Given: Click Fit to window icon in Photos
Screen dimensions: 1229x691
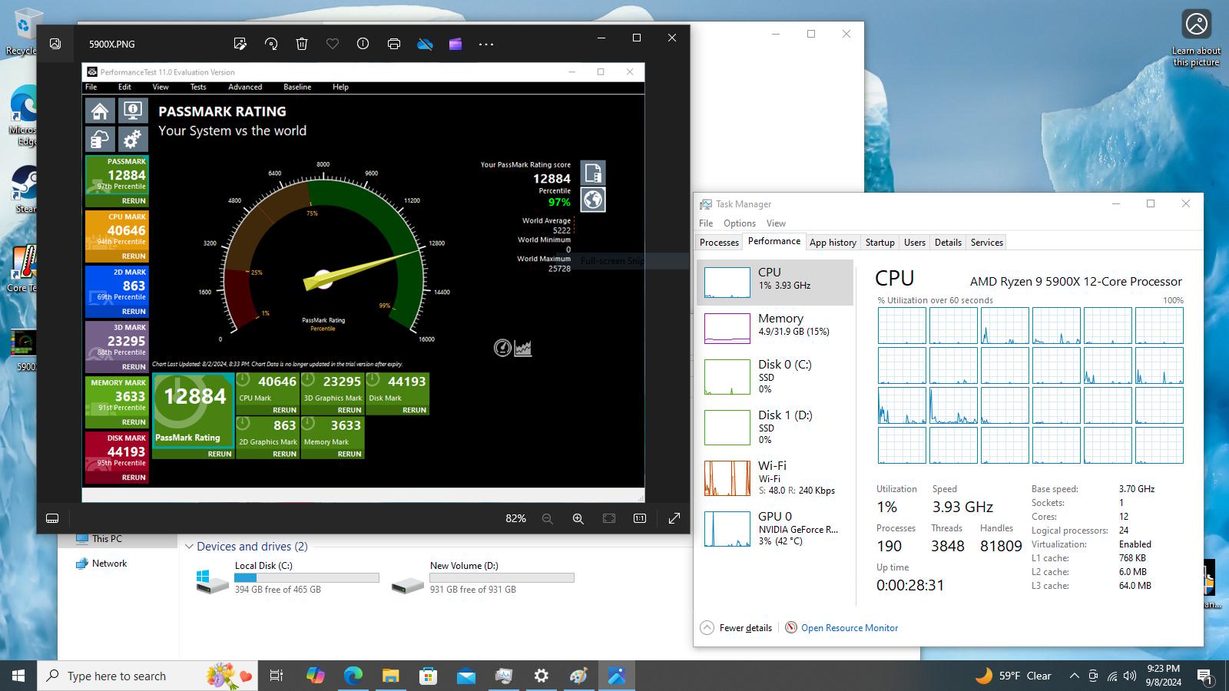Looking at the screenshot, I should point(609,518).
